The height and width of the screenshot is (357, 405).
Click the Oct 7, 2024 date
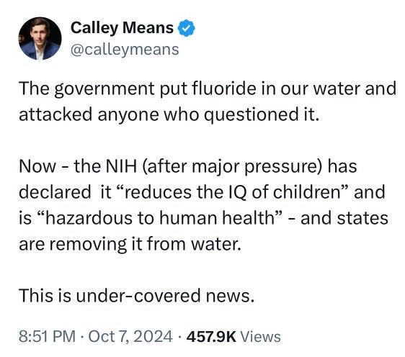click(130, 337)
